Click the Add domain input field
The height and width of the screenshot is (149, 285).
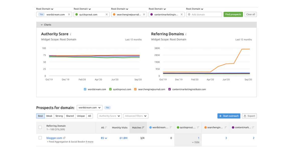204,14
